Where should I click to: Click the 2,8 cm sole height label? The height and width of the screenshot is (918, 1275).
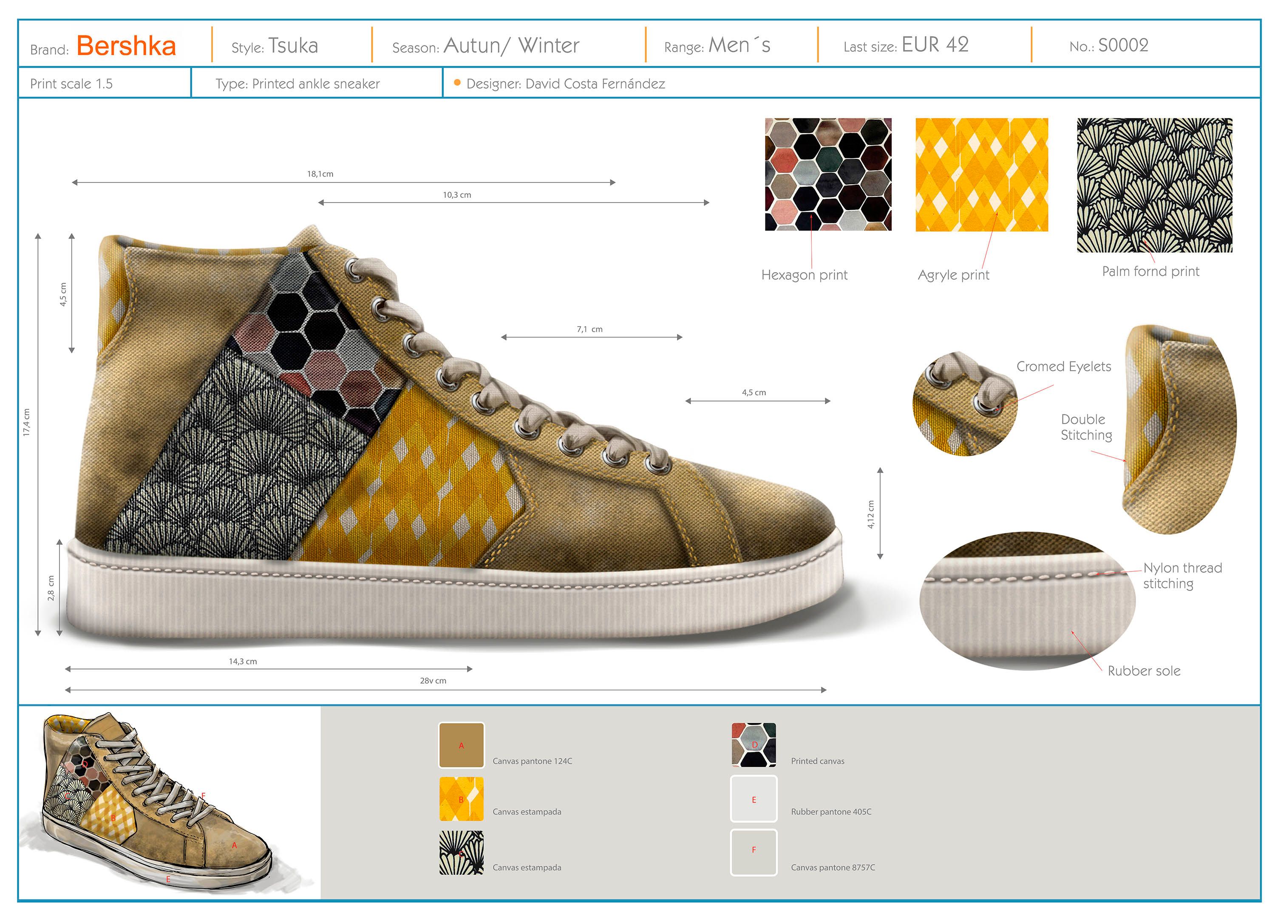click(51, 588)
